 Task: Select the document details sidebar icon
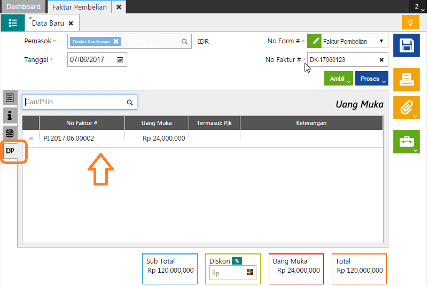[x=10, y=98]
